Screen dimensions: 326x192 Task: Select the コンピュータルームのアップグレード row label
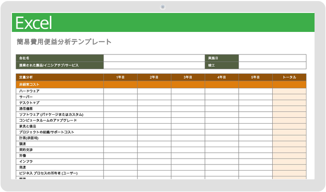tap(60, 121)
